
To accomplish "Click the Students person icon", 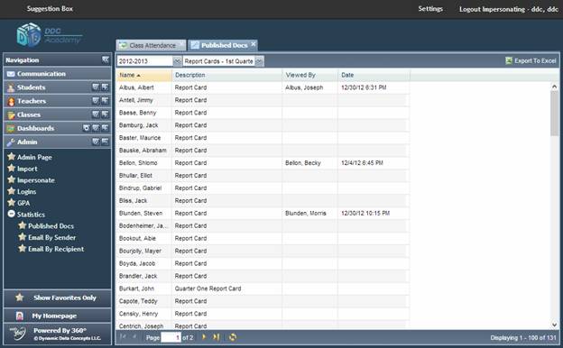I will click(x=11, y=87).
